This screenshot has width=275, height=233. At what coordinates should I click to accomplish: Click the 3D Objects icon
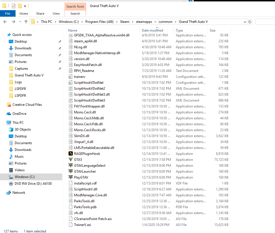11,129
